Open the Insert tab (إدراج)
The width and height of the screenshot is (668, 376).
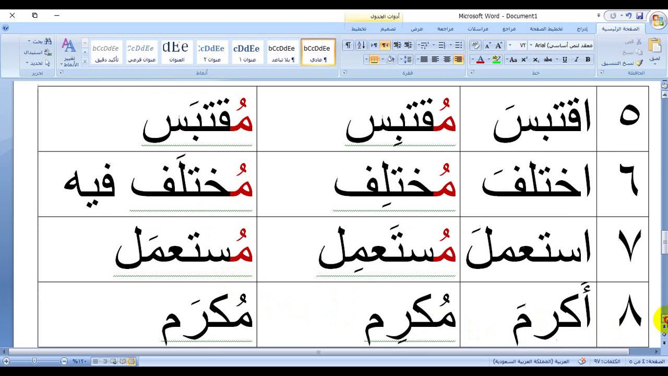click(x=582, y=29)
